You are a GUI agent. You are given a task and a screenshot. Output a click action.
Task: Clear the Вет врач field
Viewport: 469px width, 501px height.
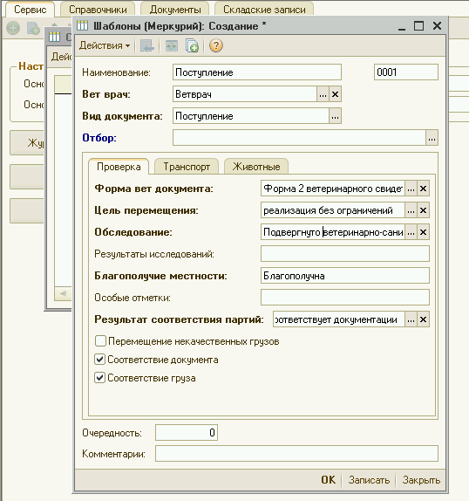[335, 94]
